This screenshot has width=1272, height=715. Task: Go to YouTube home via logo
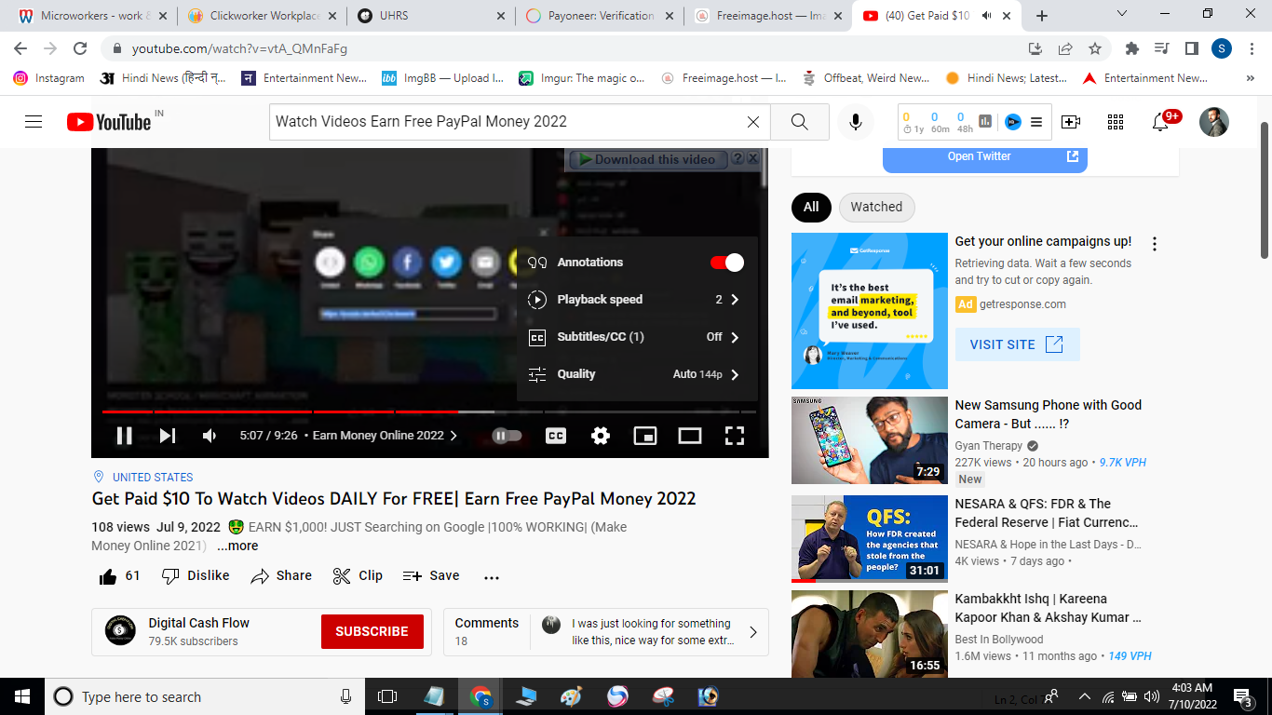pyautogui.click(x=109, y=122)
